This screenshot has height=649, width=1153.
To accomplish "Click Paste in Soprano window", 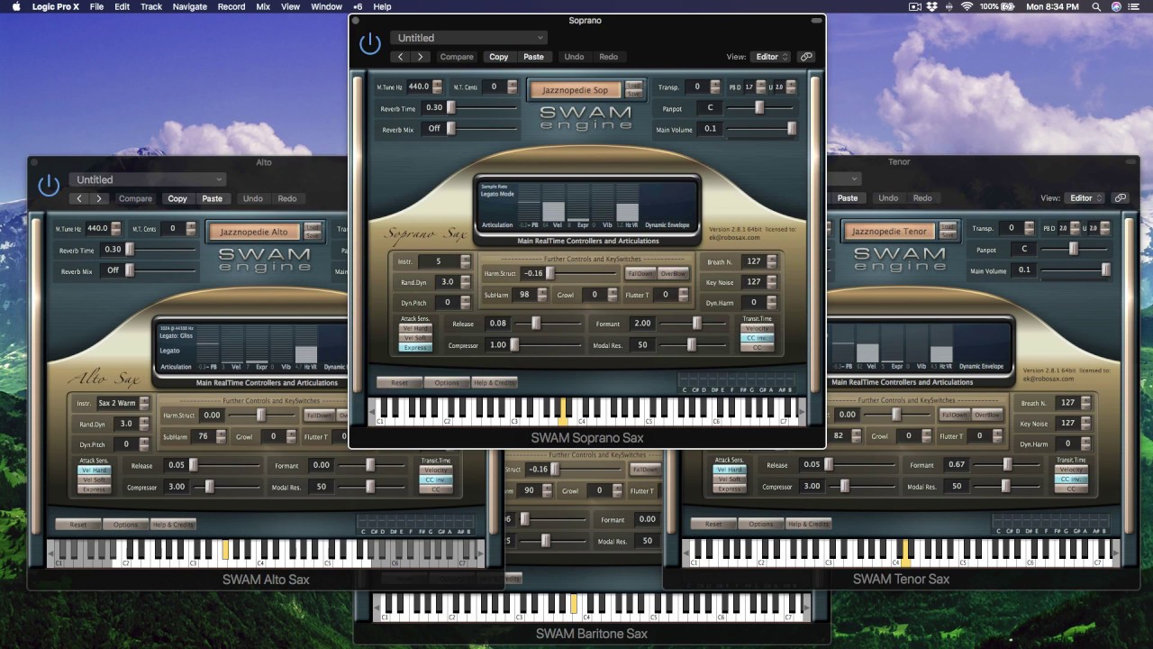I will click(x=534, y=57).
